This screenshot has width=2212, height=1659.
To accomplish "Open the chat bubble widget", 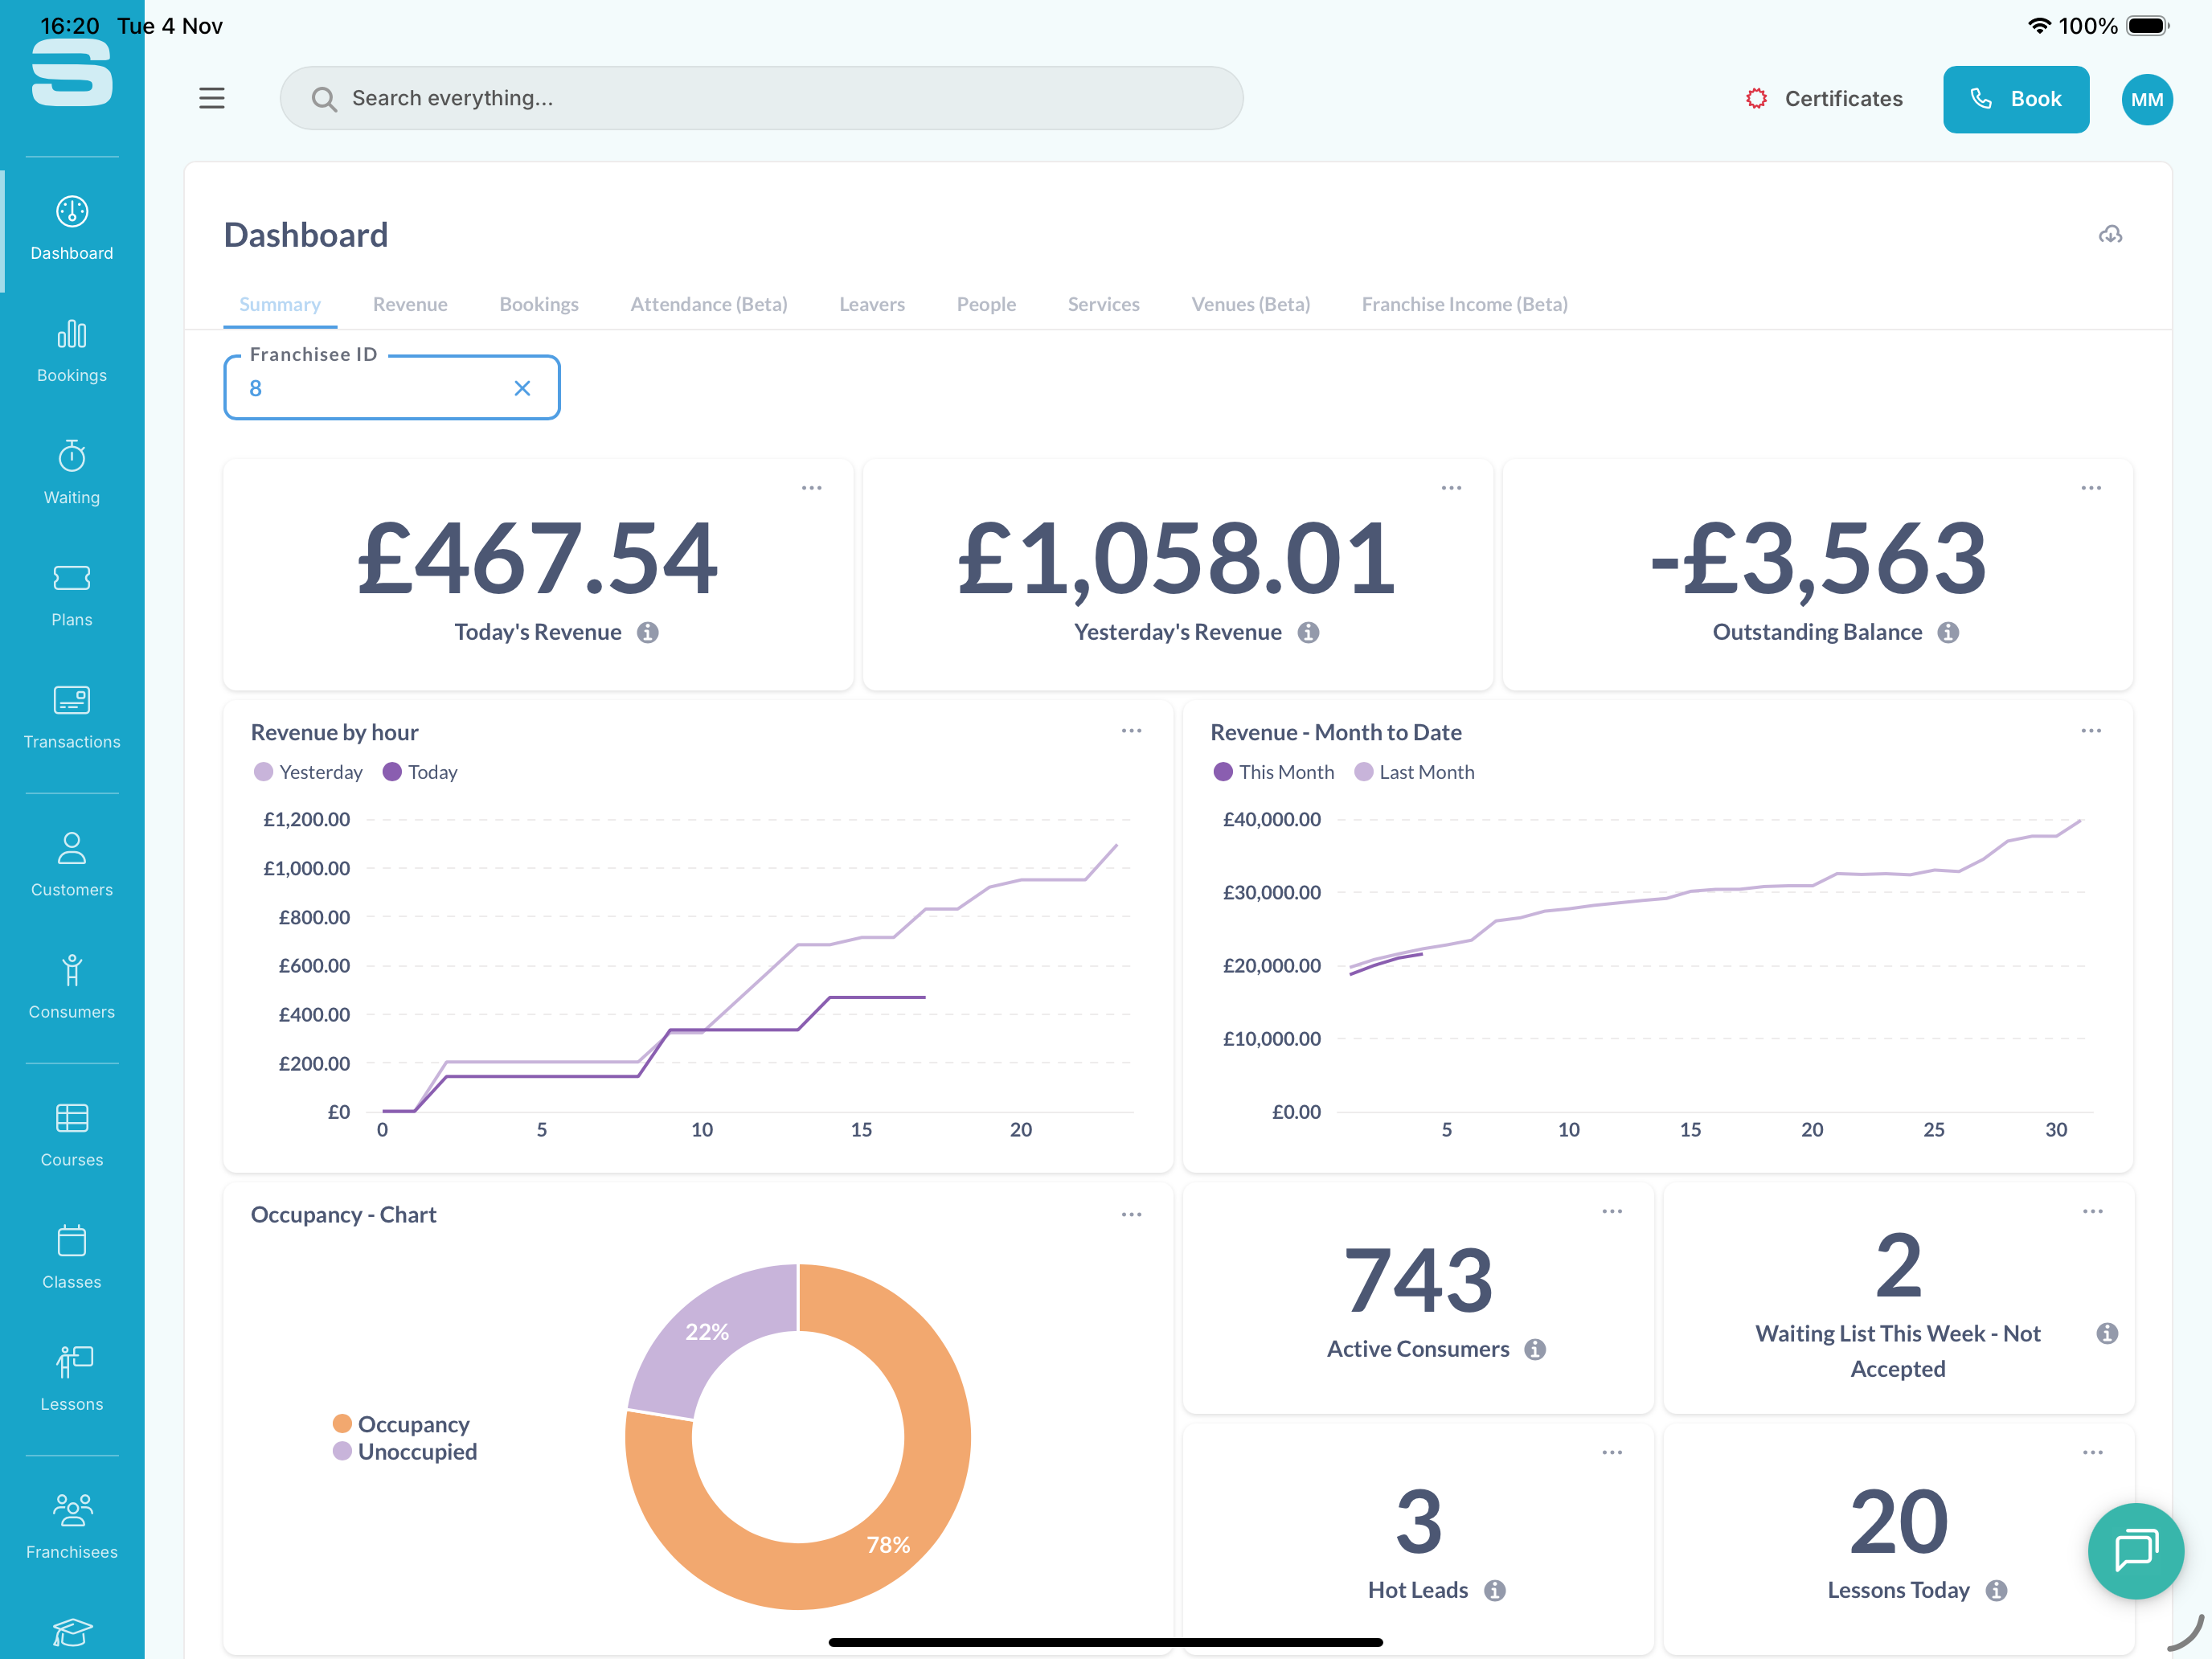I will (2135, 1551).
